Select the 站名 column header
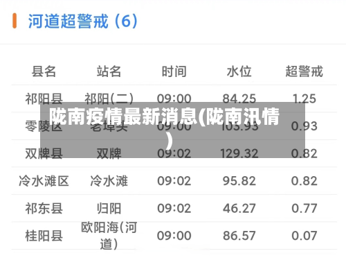Screen dimensions: 346x260 point(109,71)
